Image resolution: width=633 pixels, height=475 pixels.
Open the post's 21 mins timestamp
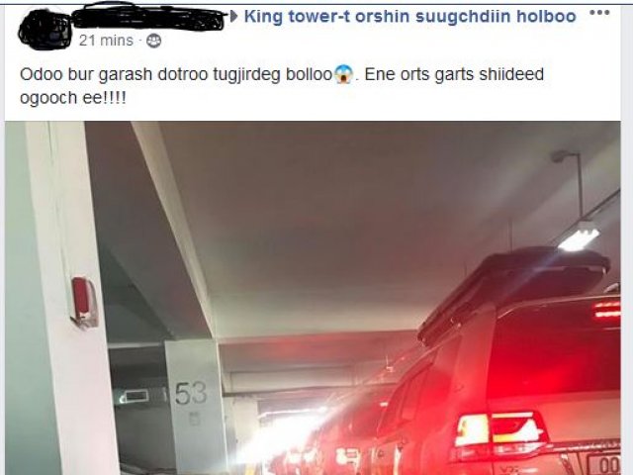[x=106, y=41]
